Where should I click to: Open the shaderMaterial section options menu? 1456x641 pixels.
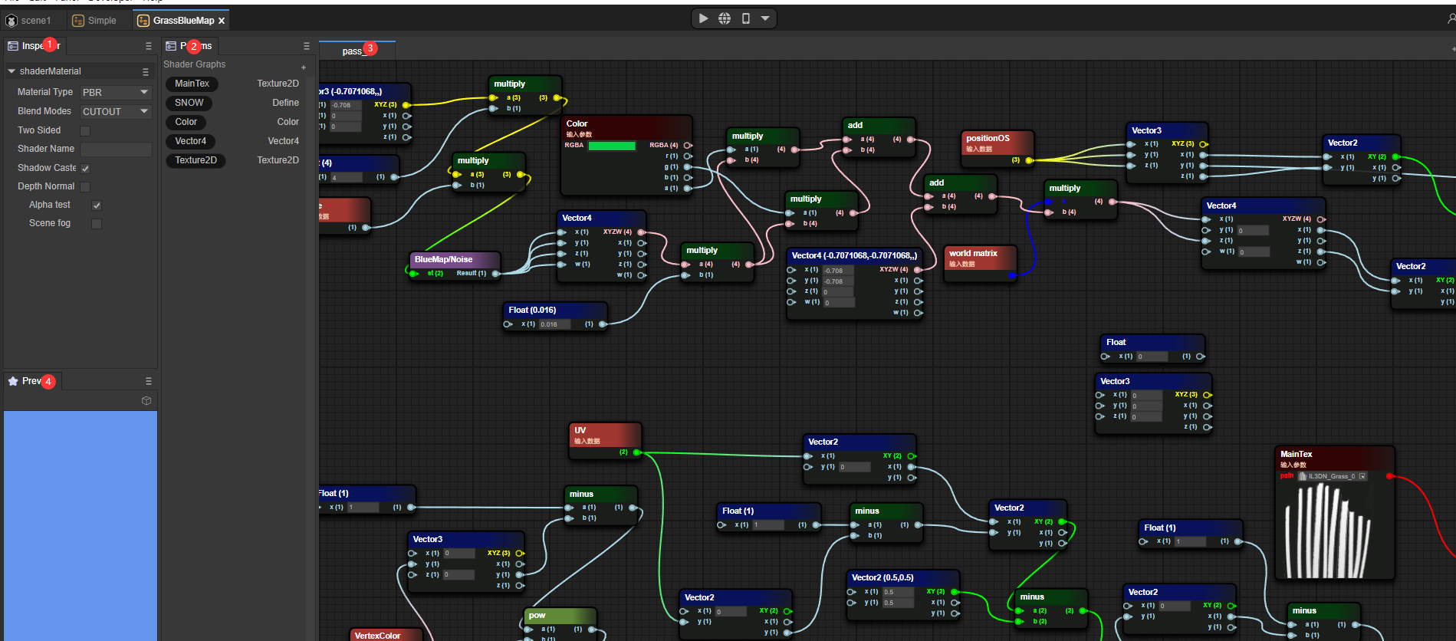146,72
